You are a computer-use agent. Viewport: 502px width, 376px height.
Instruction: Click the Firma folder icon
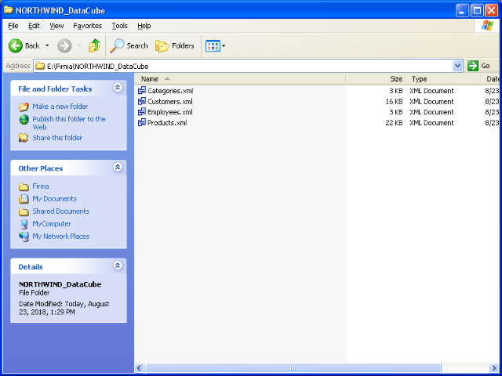tap(24, 186)
